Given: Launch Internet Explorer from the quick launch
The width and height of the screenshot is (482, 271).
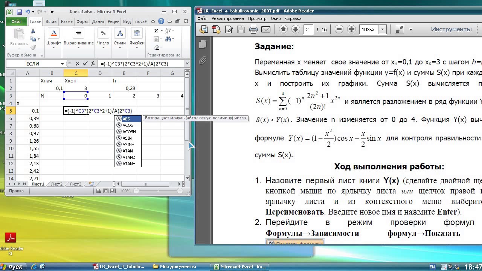Looking at the screenshot, I should [x=34, y=266].
